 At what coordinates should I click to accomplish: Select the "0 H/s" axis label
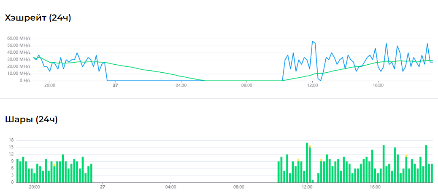(x=24, y=81)
